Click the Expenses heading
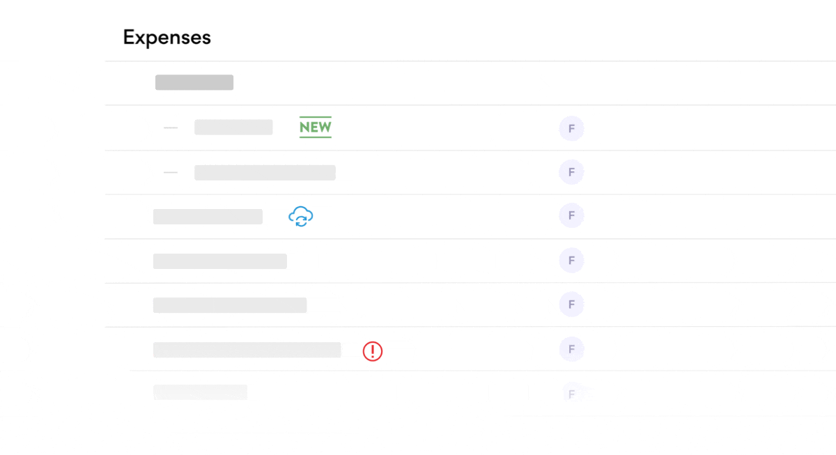This screenshot has width=836, height=455. [167, 37]
